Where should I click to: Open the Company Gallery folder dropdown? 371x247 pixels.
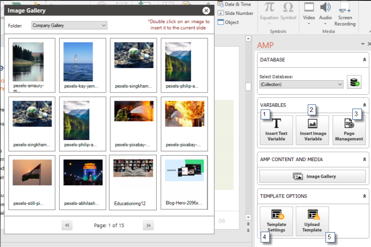coord(69,25)
